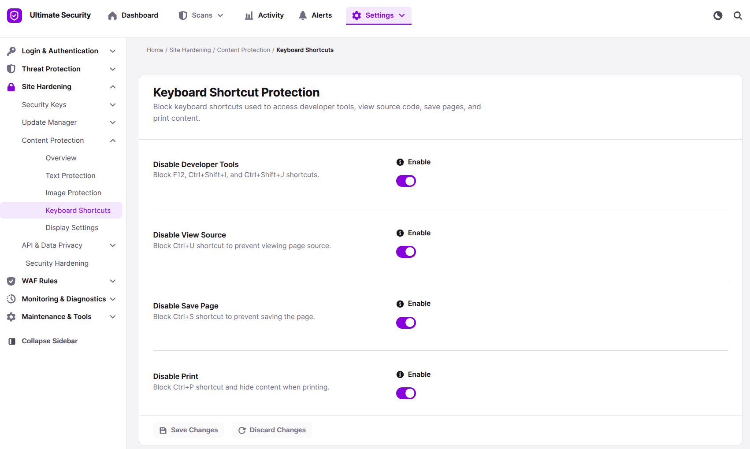The height and width of the screenshot is (449, 750).
Task: Follow the Home breadcrumb link
Action: click(155, 50)
